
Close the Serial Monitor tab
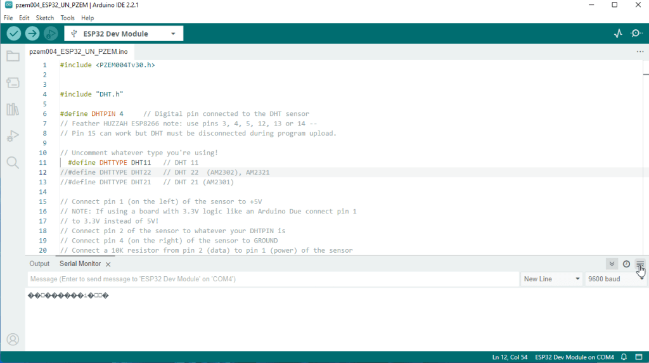[x=108, y=264]
